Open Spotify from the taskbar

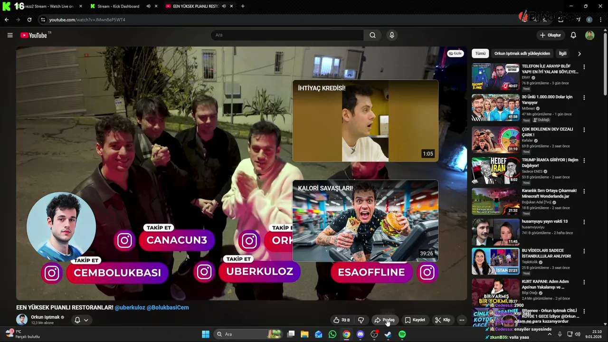coord(402,334)
